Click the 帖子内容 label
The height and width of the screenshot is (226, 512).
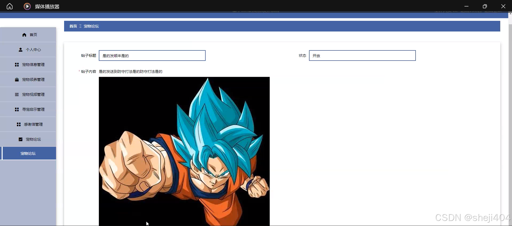(x=89, y=72)
